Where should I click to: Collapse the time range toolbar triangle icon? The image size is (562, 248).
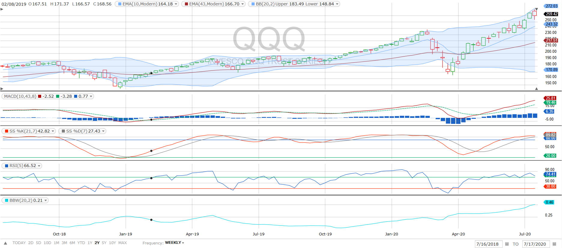(x=5, y=243)
